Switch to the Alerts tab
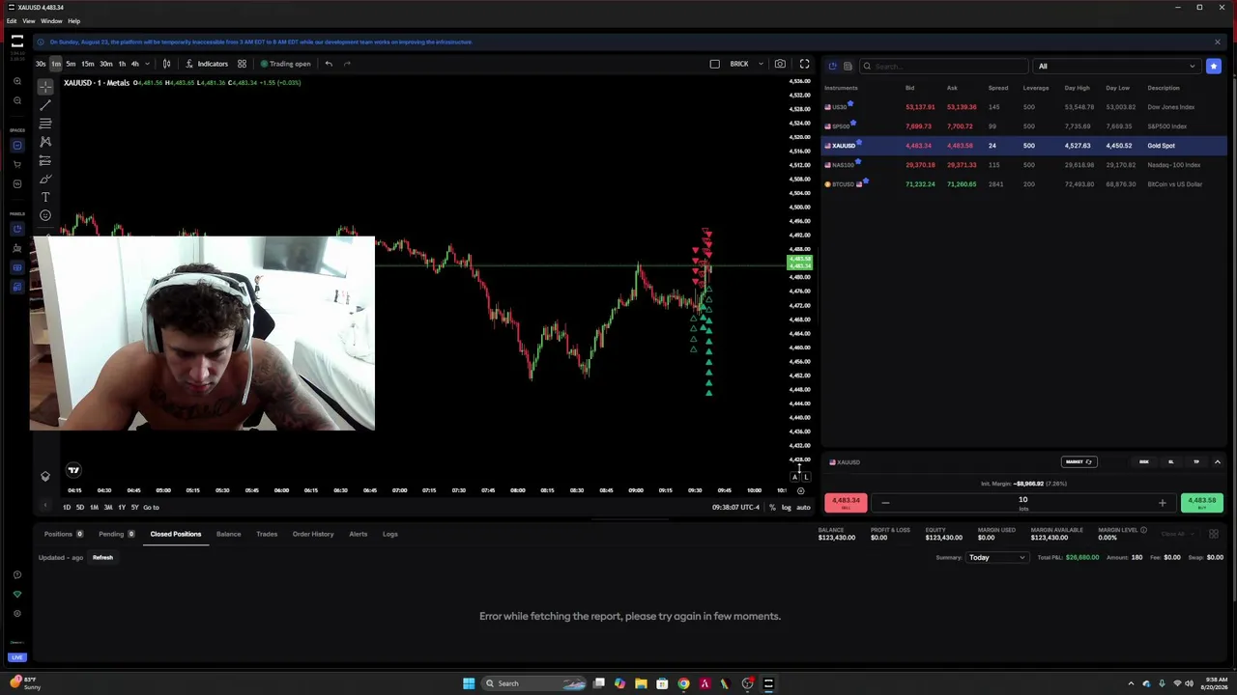Screen dimensions: 1237x695 pos(358,534)
